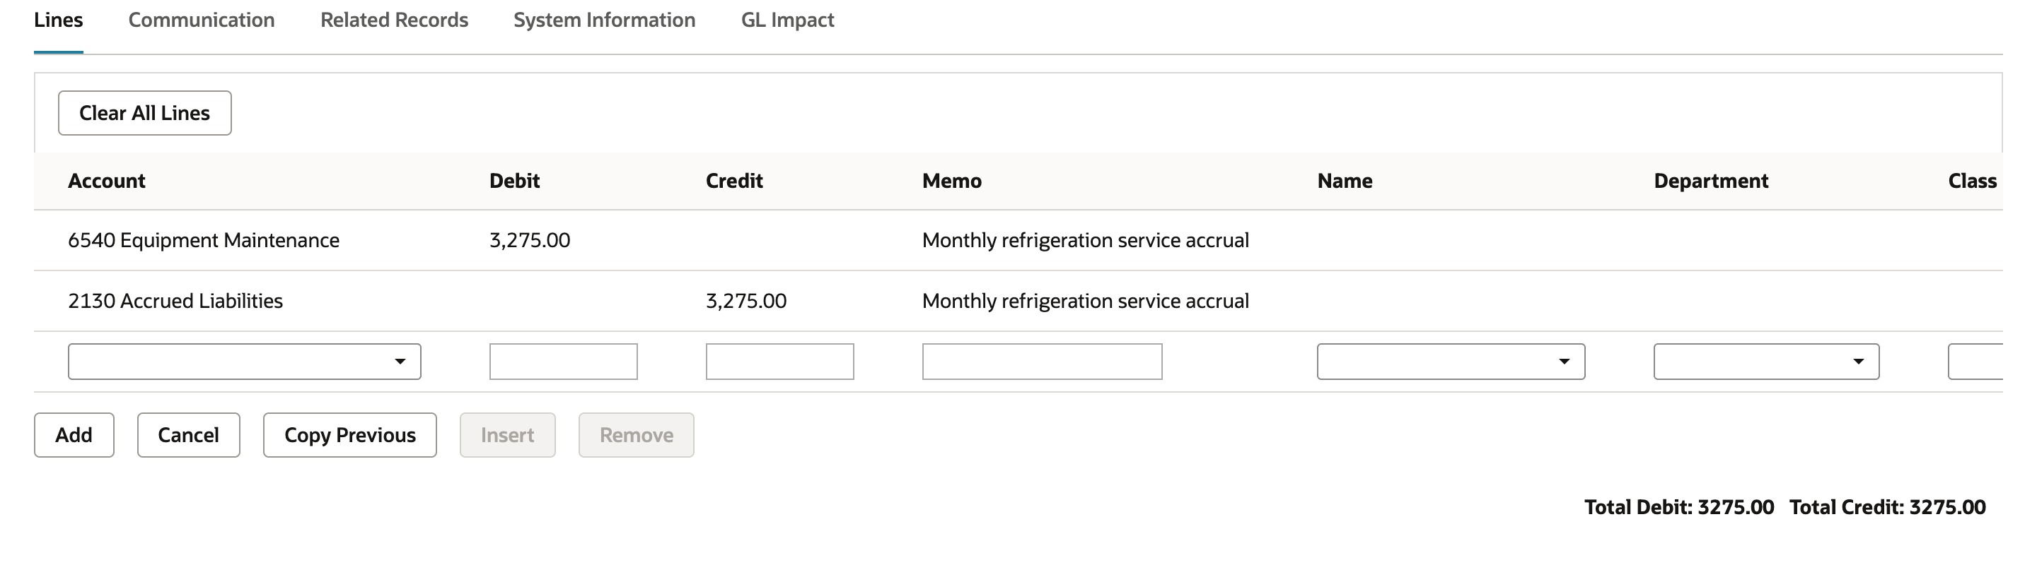Click the 3,275.00 credit amount

coord(746,301)
